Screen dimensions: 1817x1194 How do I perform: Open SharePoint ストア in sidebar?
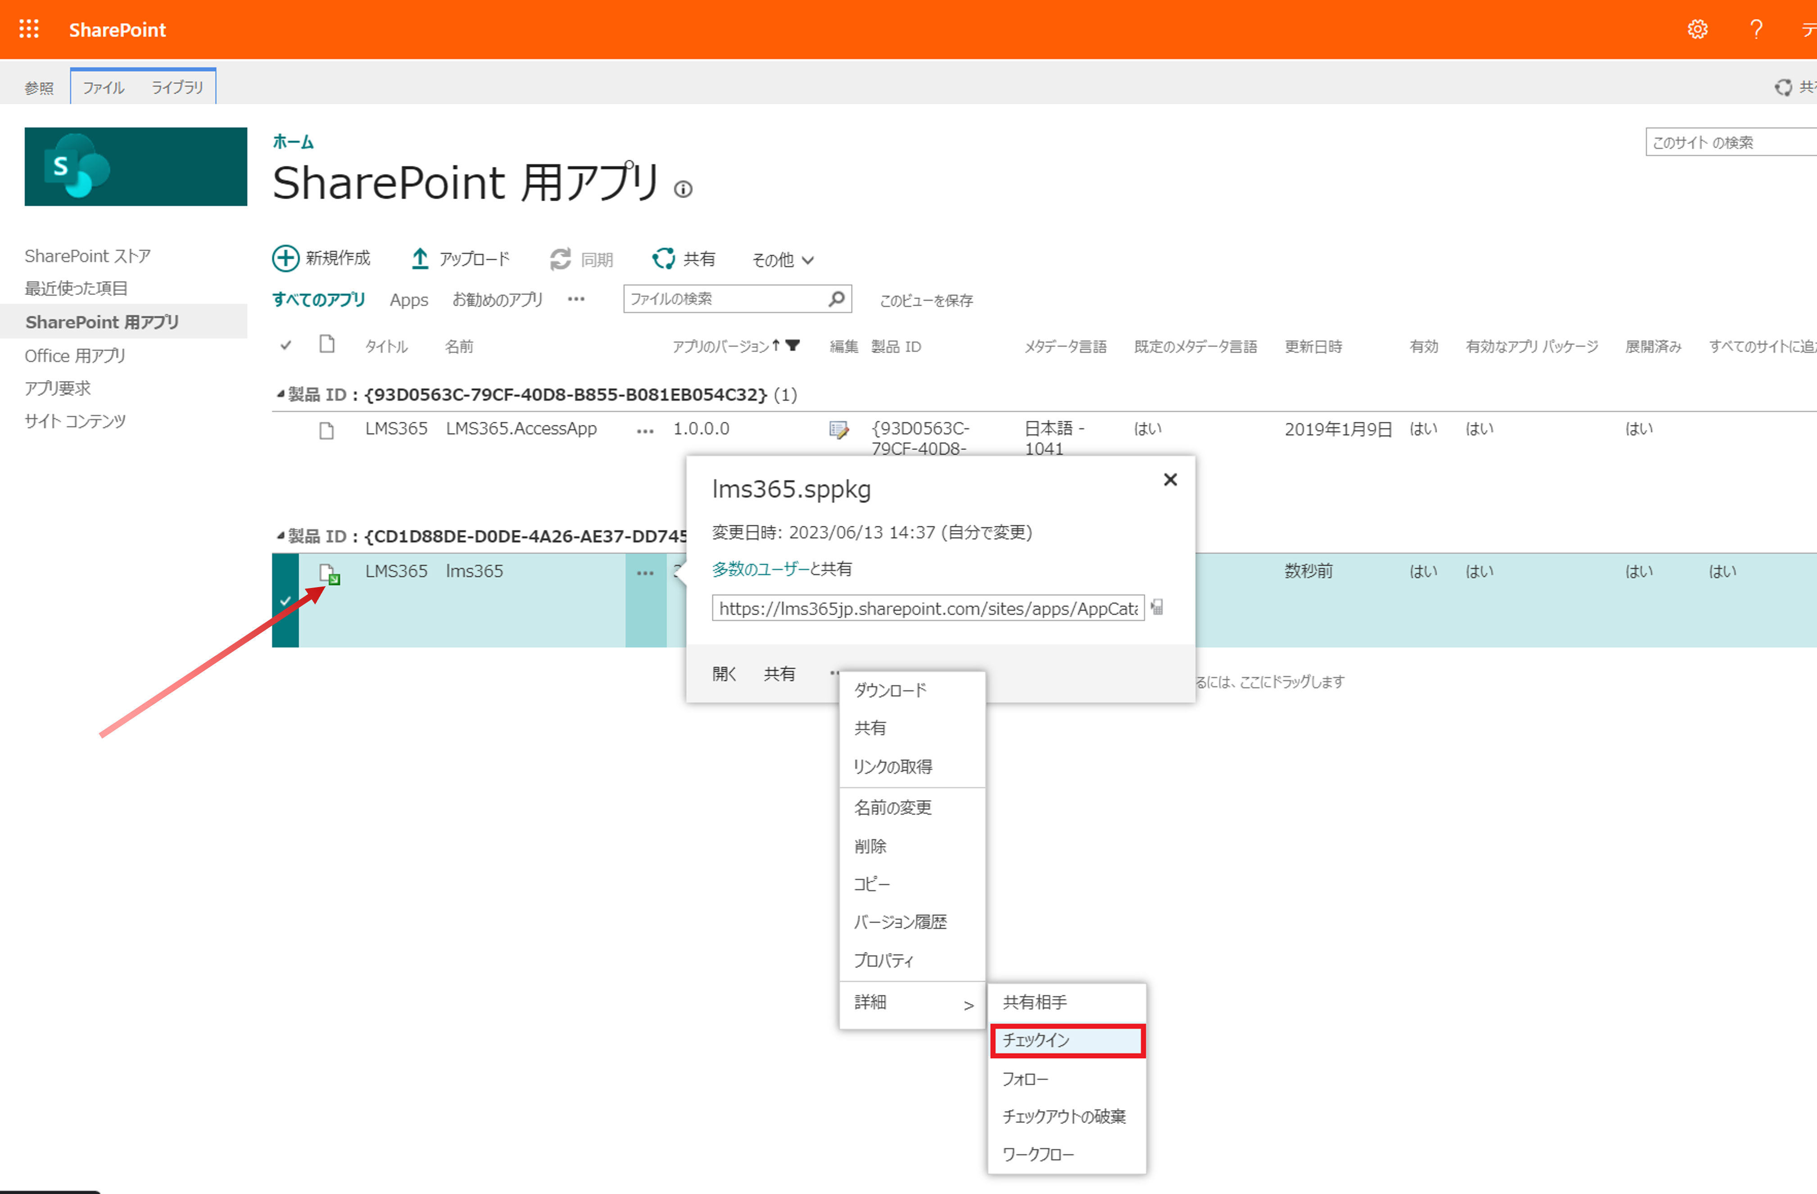[x=88, y=256]
